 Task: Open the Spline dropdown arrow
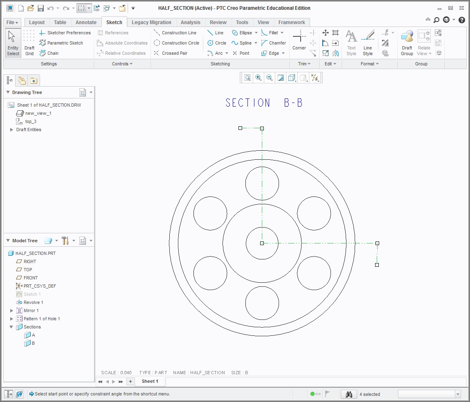point(256,43)
